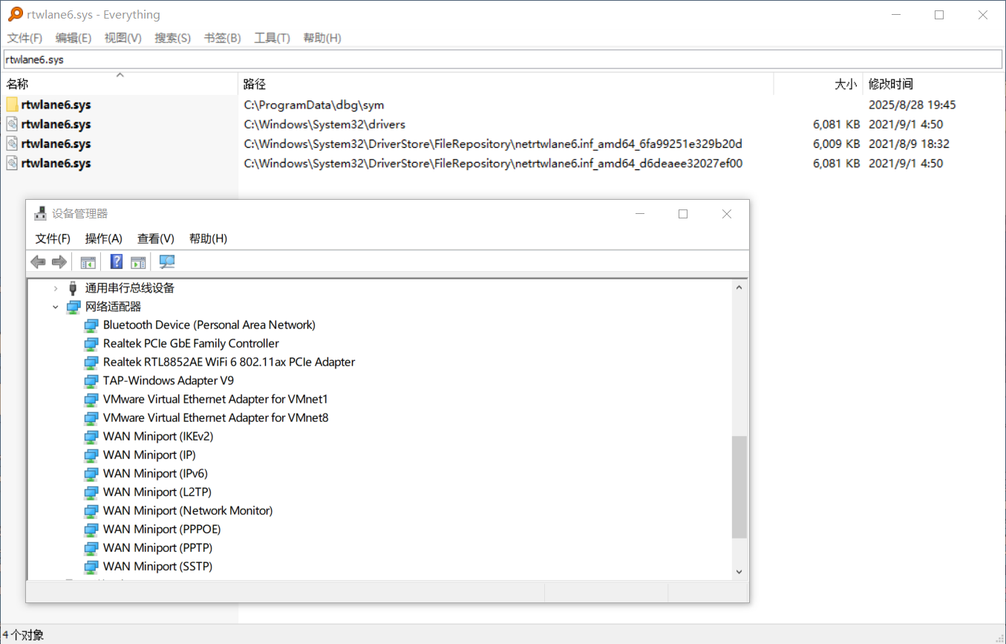Viewport: 1006px width, 644px height.
Task: Click icon beside Realtek RTL8852AE WiFi 6 adapter
Action: (91, 362)
